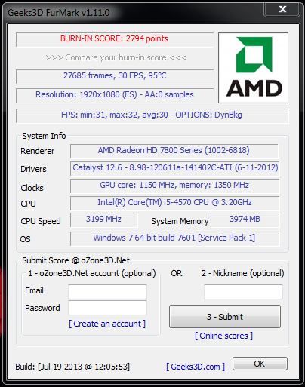This screenshot has width=305, height=387.
Task: Click the Intel Core i5-4570 CPU field
Action: tap(175, 203)
